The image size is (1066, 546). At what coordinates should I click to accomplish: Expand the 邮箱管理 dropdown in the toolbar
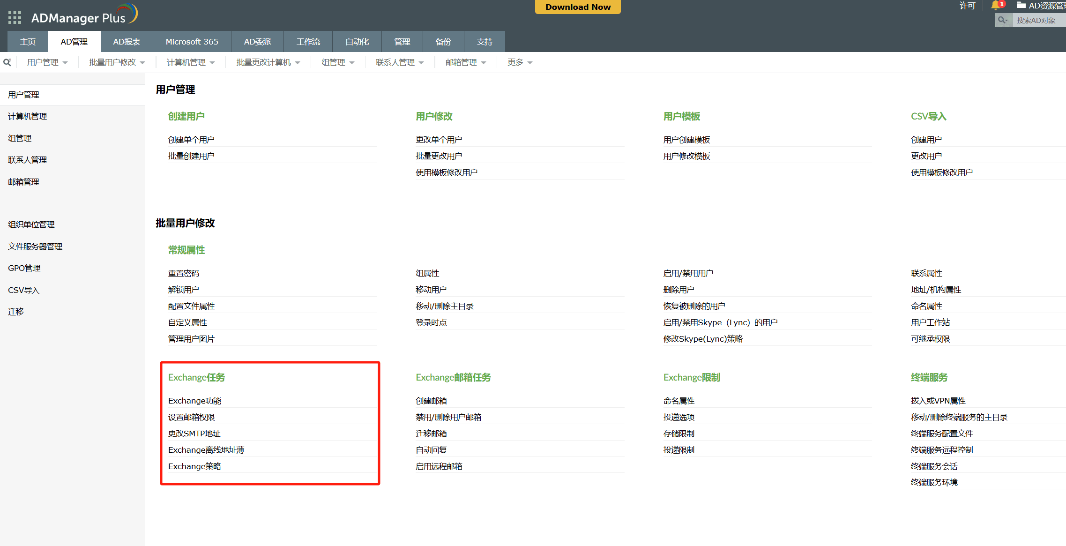(x=465, y=62)
